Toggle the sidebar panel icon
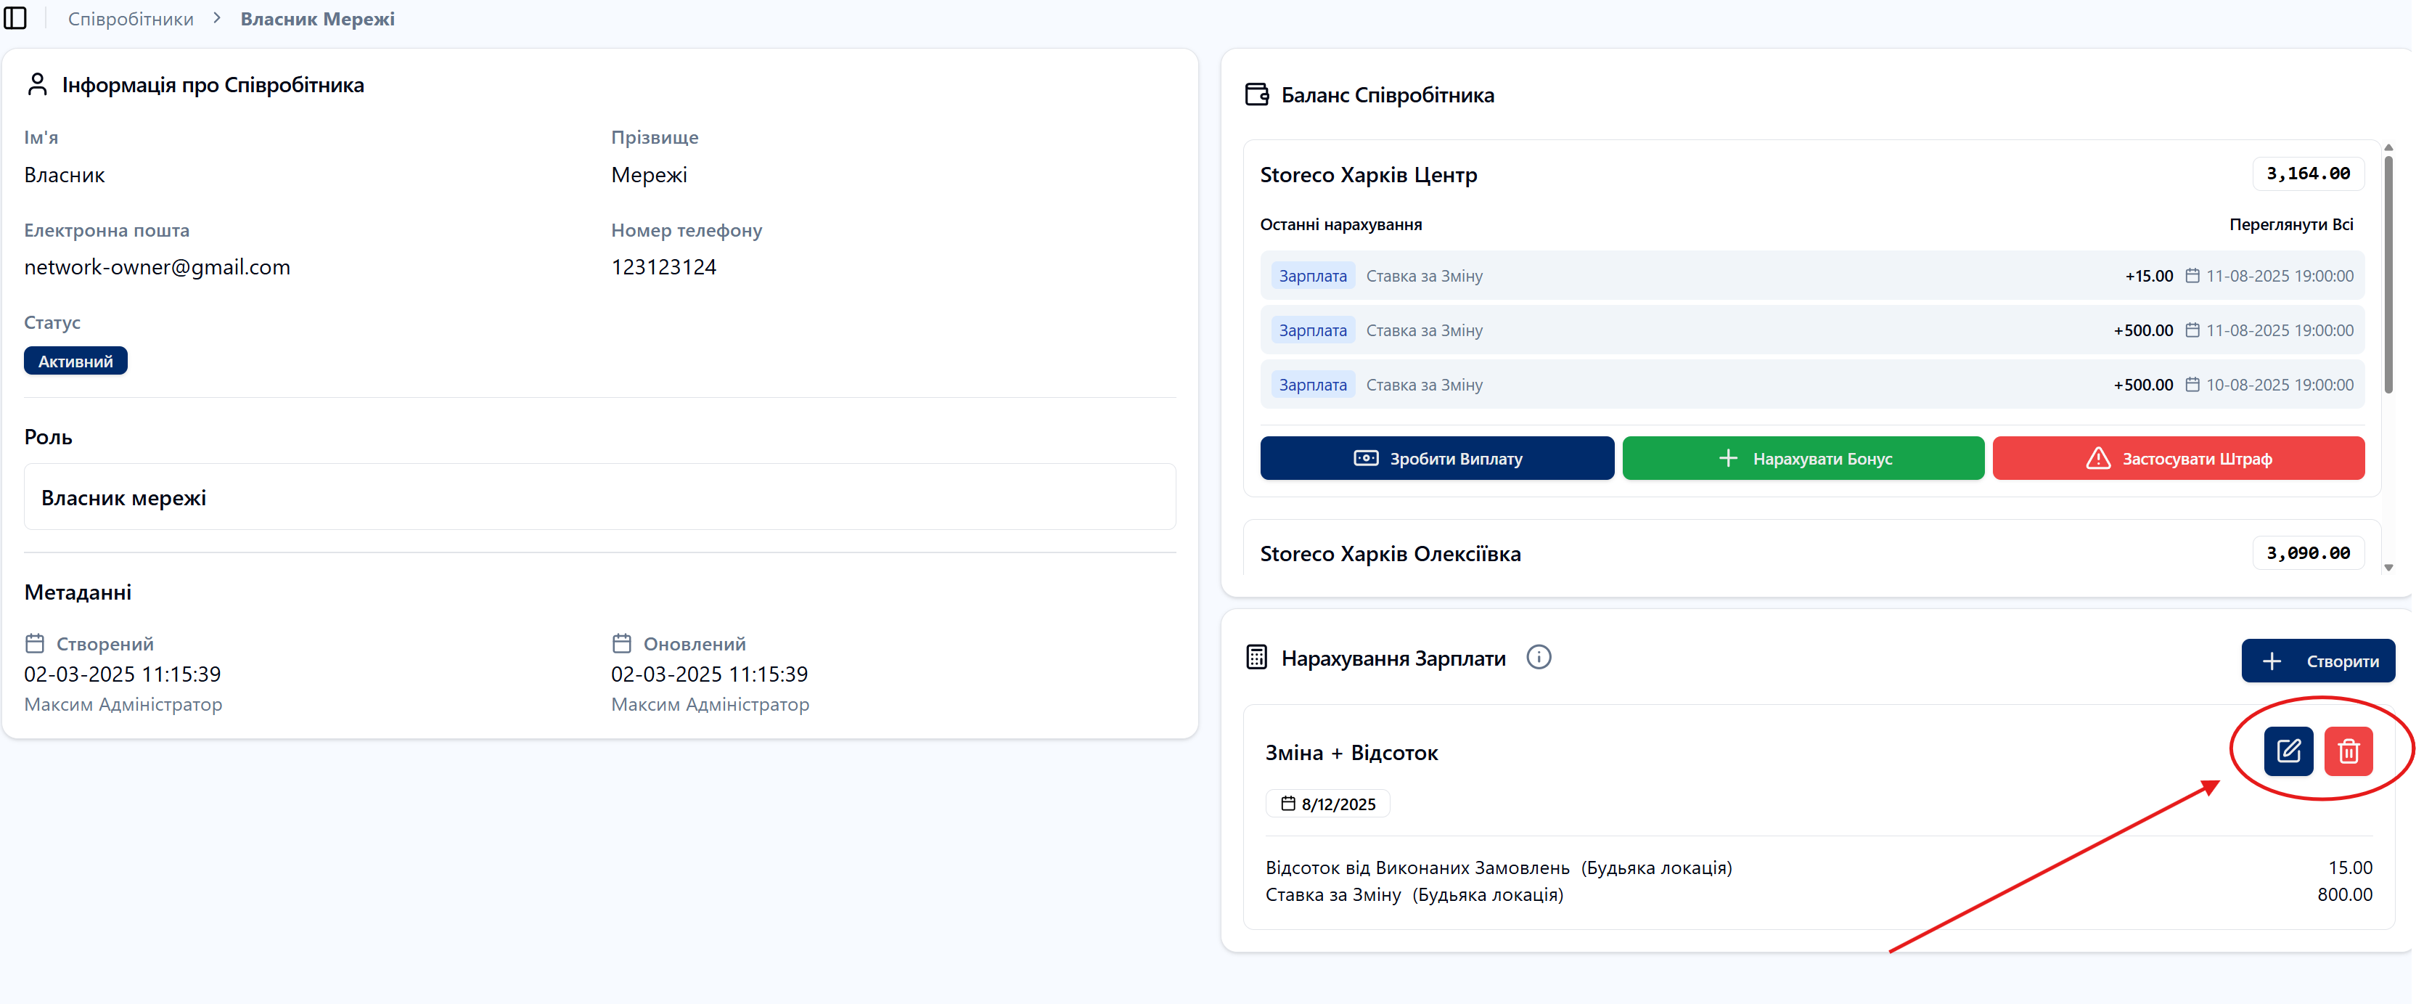 click(16, 18)
